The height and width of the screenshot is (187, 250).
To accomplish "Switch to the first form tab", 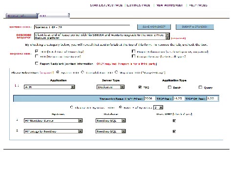I will click(x=21, y=16).
